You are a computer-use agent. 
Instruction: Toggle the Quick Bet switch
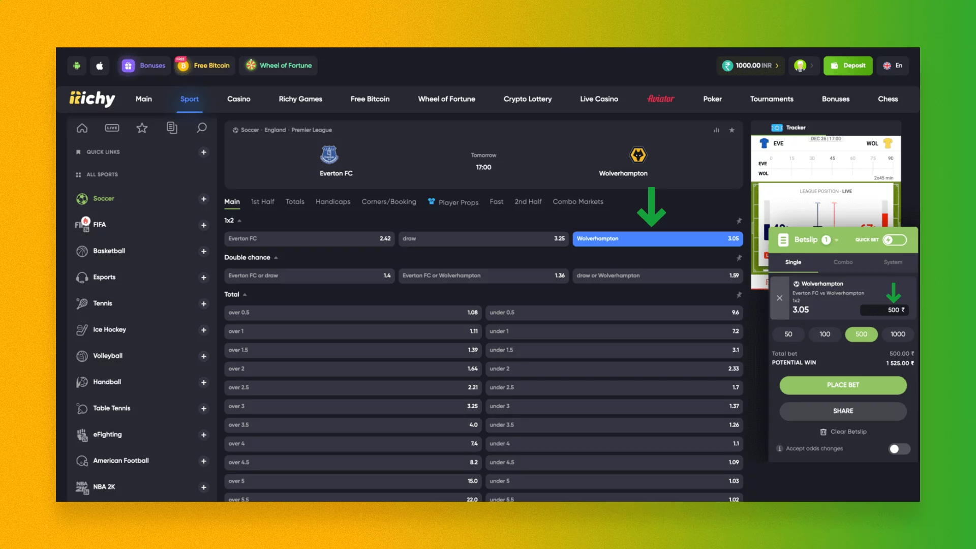(895, 240)
